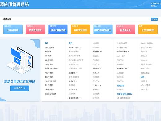Open the 分组传送网资源 link
This screenshot has width=161, height=121.
pyautogui.click(x=50, y=81)
